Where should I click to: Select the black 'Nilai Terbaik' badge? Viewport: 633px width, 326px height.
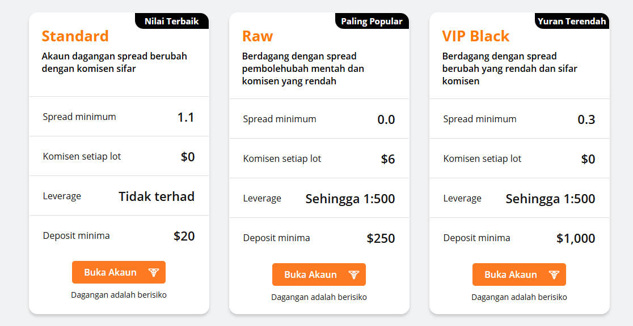click(172, 21)
